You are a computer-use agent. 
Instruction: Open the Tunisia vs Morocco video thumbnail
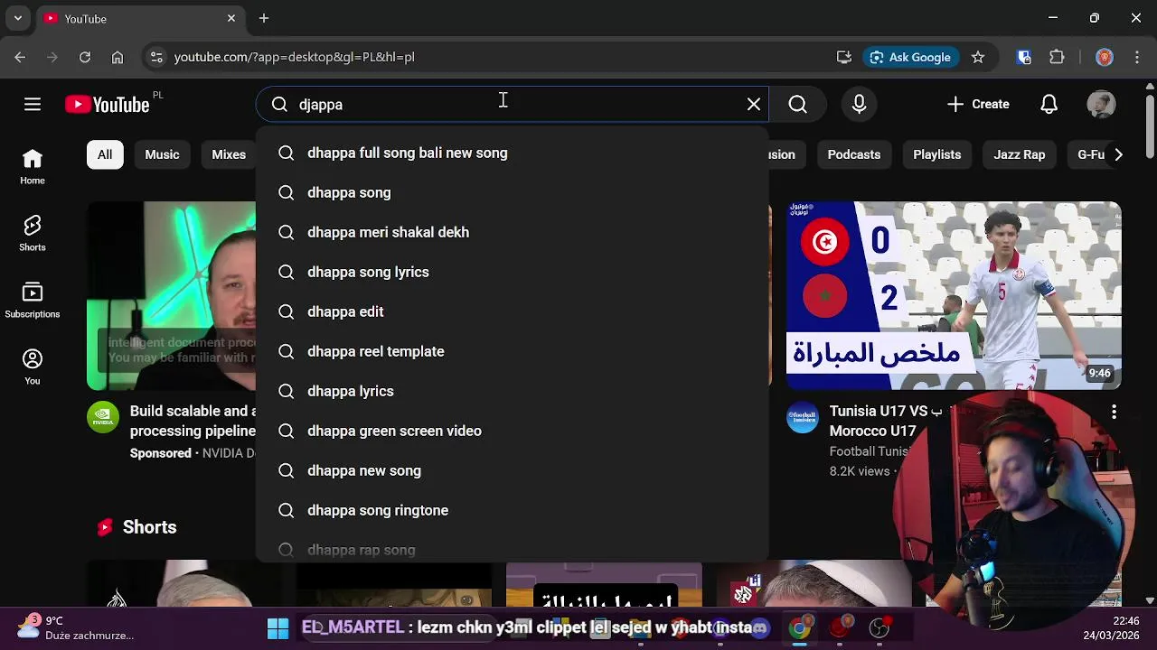(954, 296)
